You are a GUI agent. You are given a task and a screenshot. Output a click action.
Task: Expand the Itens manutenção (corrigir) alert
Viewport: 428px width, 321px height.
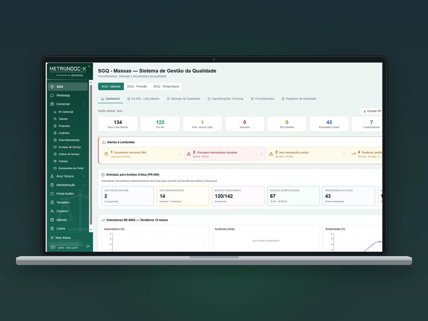307,154
